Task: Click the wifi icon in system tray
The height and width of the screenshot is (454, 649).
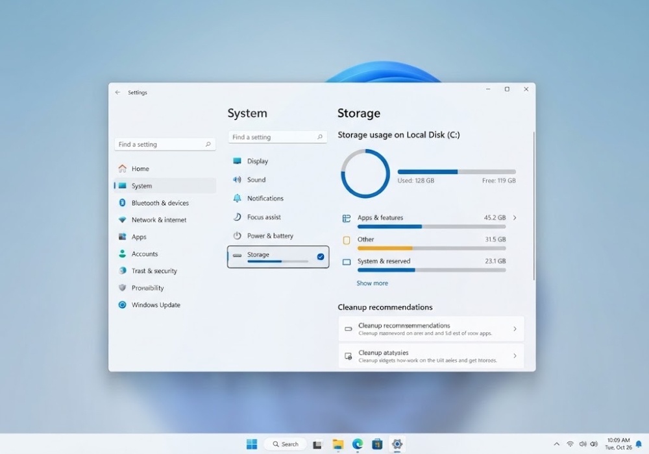Action: click(x=570, y=444)
